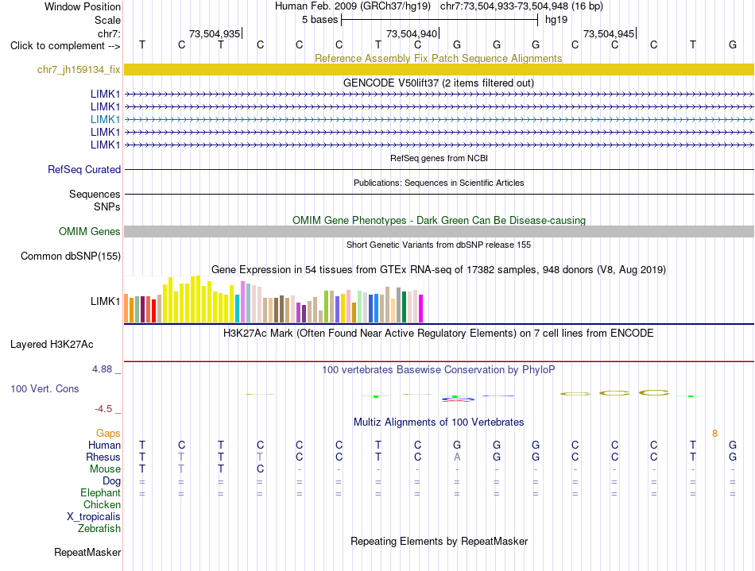
Task: Open '100 vertebrates Basewise Conservation by PhyloP' title
Action: [x=438, y=370]
